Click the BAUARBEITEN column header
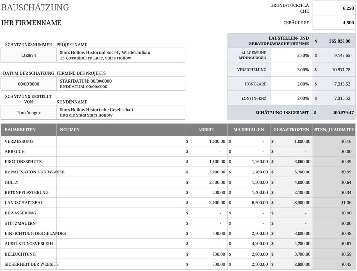Viewport: 357px width, 271px height. [29, 130]
